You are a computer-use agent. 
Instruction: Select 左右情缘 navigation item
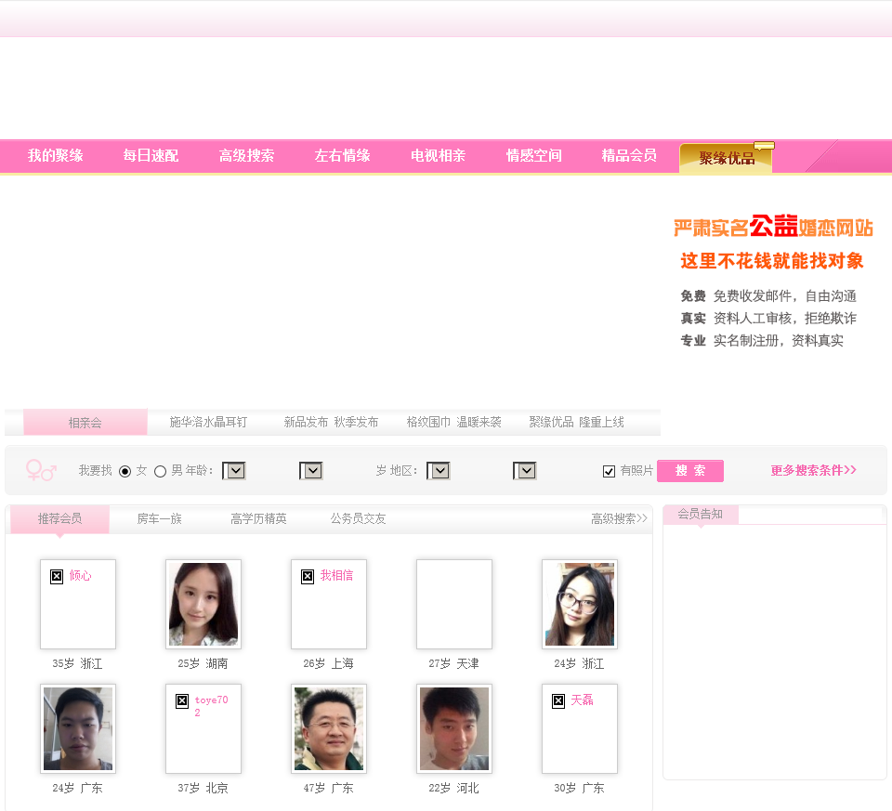tap(343, 155)
